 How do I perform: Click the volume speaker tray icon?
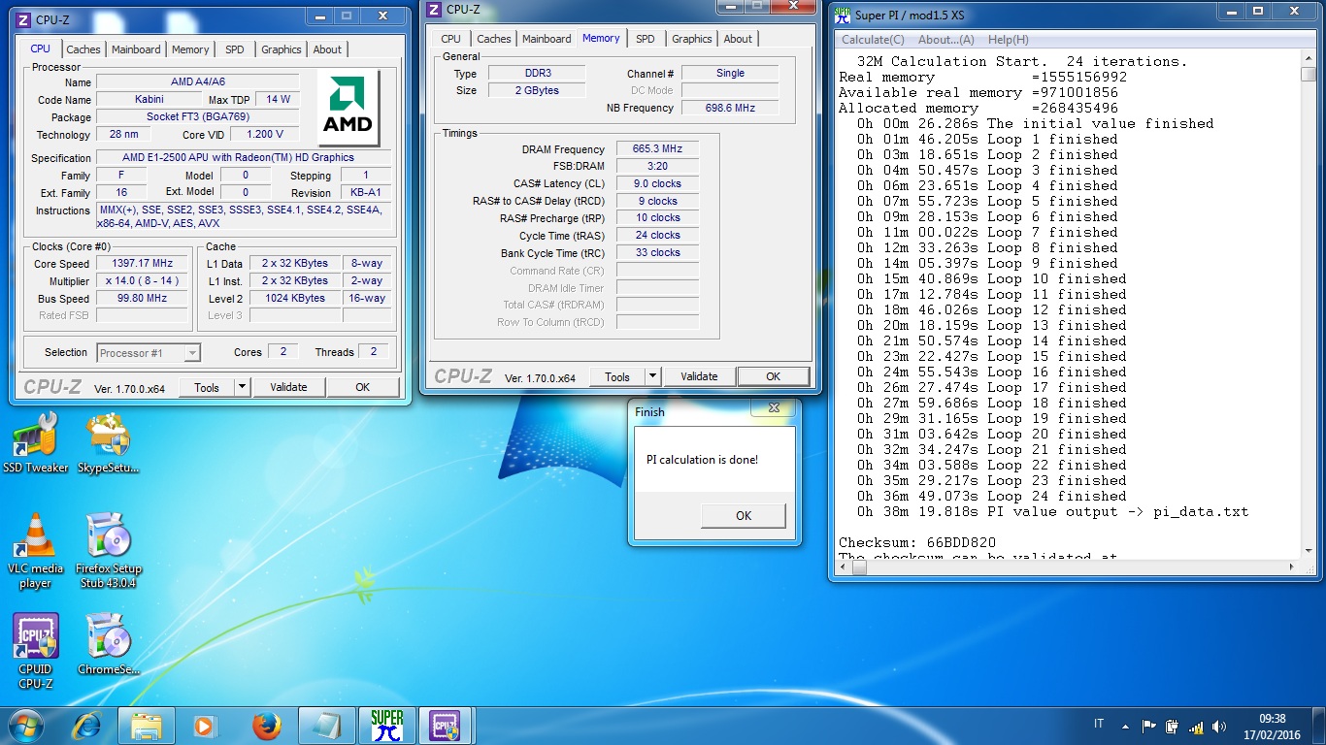(x=1219, y=726)
